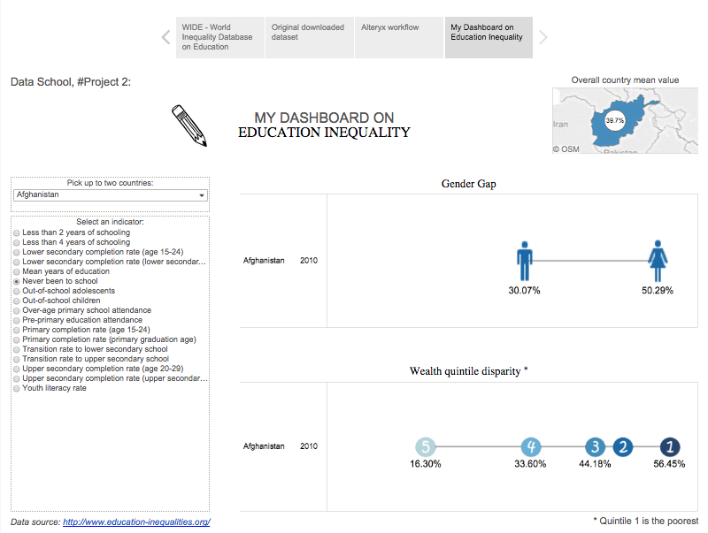Click the female figure icon at 50.29%
The image size is (708, 533).
(x=658, y=261)
